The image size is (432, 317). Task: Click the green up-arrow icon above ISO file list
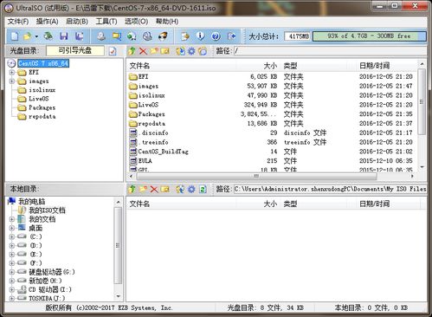tap(132, 51)
